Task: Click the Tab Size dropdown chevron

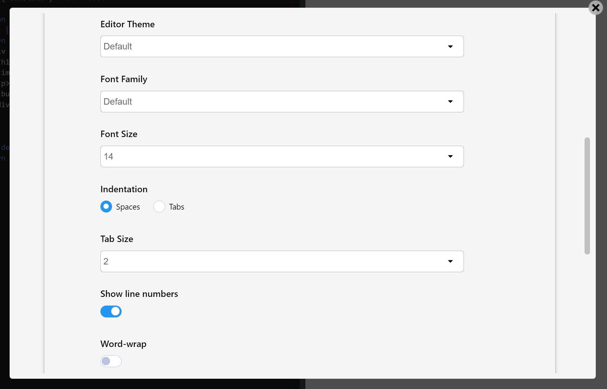Action: click(450, 261)
